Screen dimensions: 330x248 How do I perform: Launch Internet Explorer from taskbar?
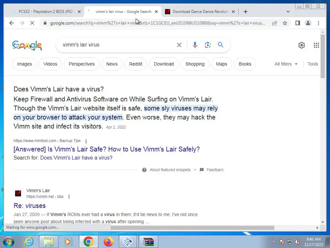(x=29, y=242)
